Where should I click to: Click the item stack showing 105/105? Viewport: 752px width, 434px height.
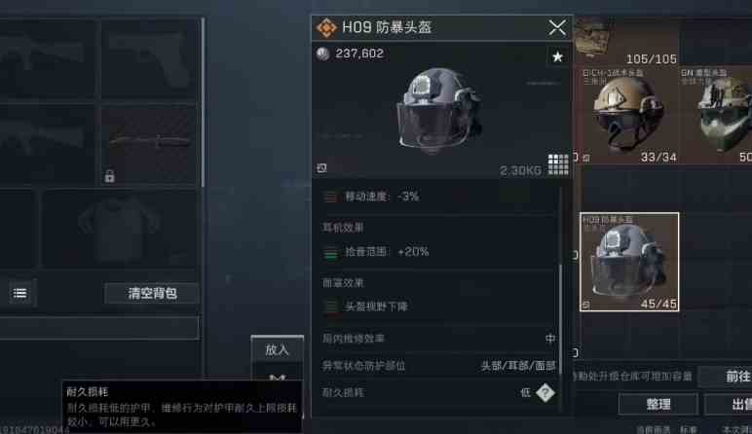(x=626, y=40)
